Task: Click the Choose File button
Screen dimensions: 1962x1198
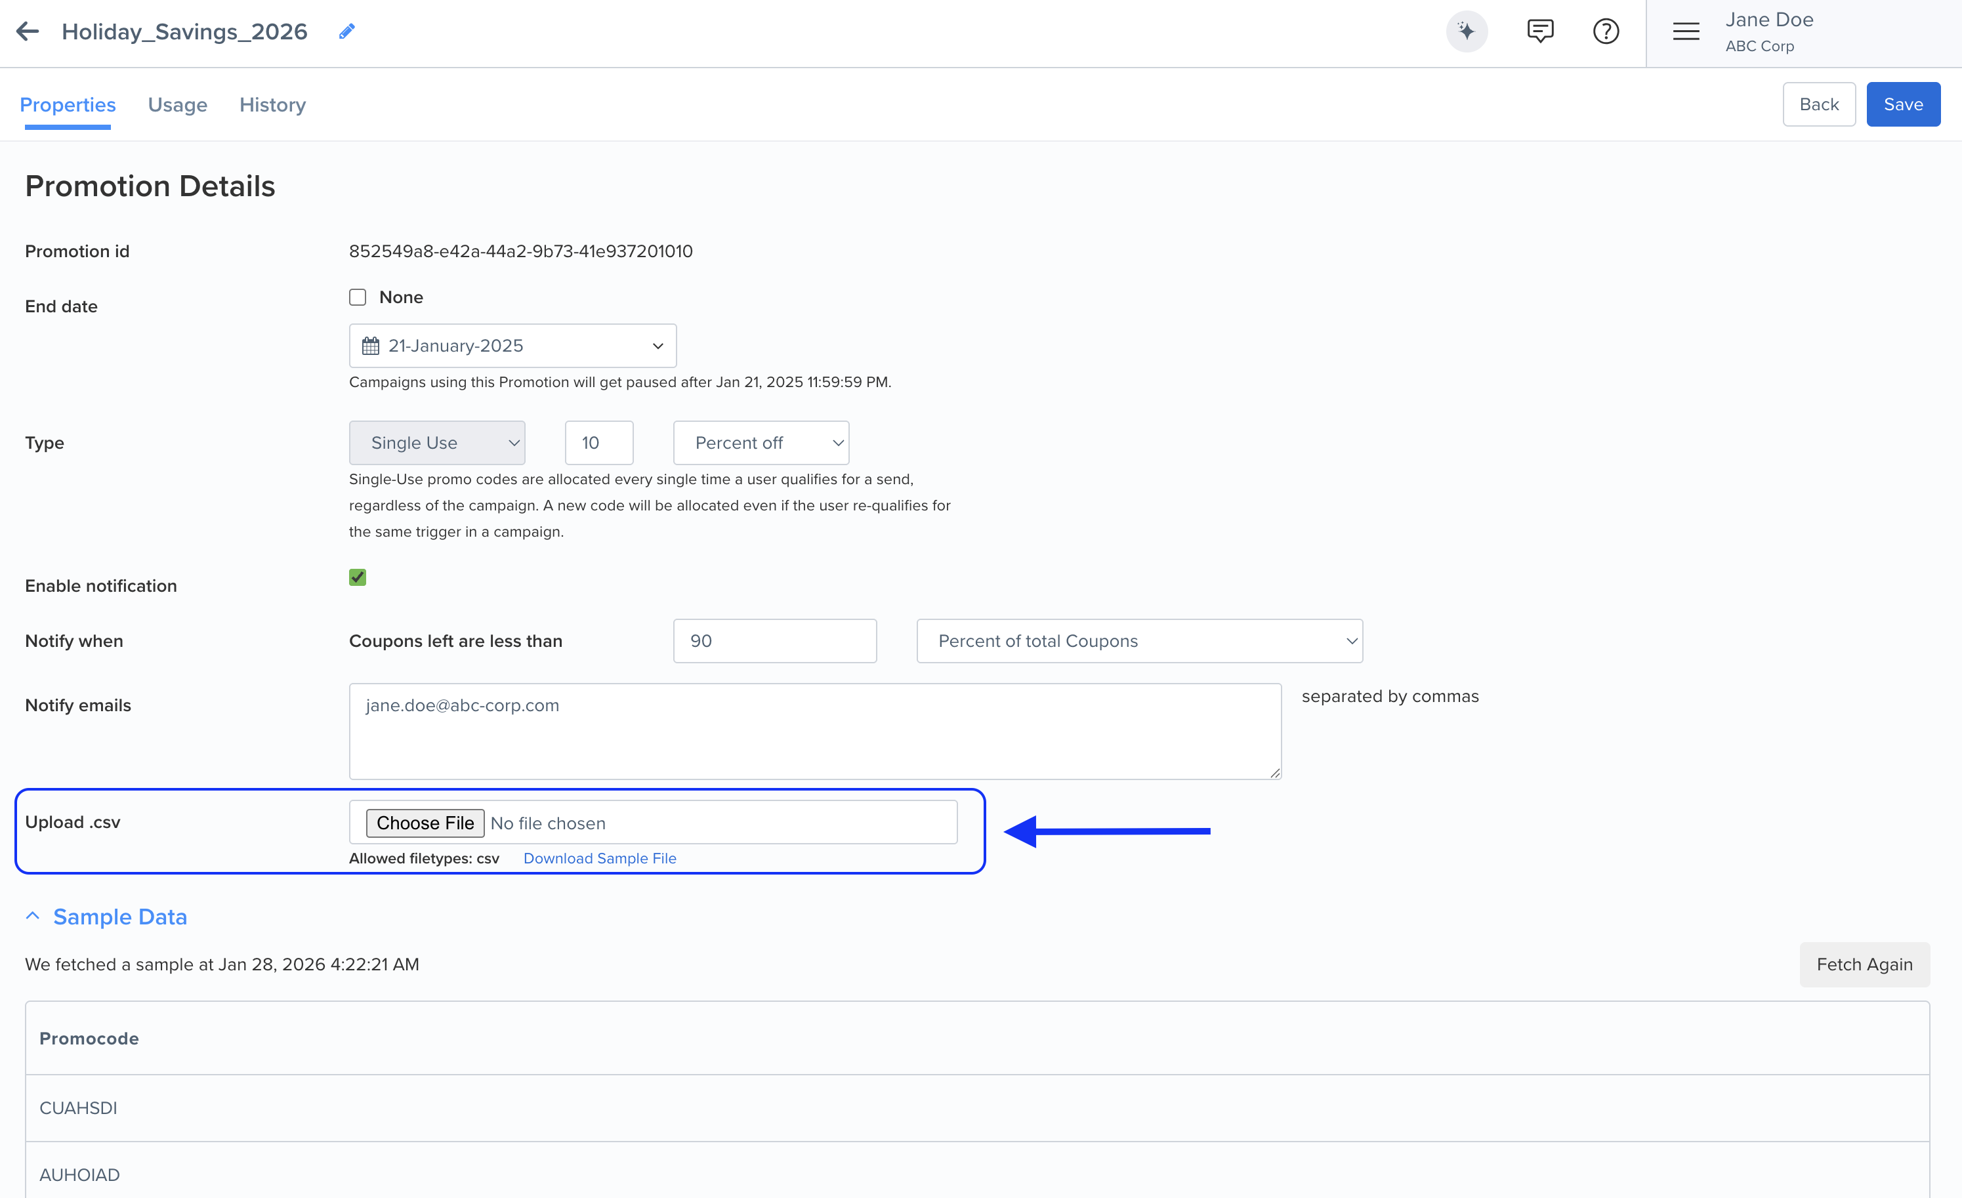Action: pyautogui.click(x=425, y=822)
